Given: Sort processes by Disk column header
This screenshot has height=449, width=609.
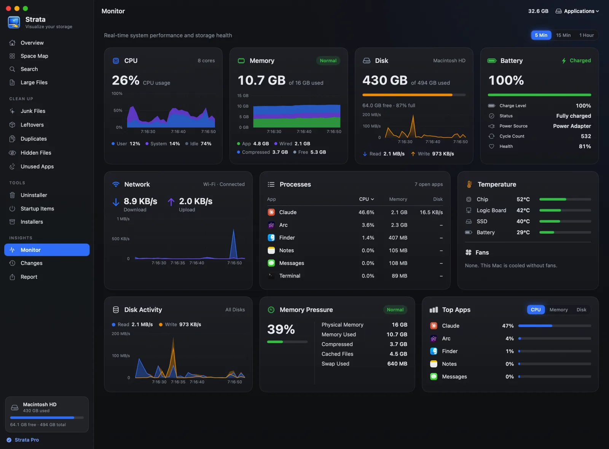Looking at the screenshot, I should (x=438, y=199).
